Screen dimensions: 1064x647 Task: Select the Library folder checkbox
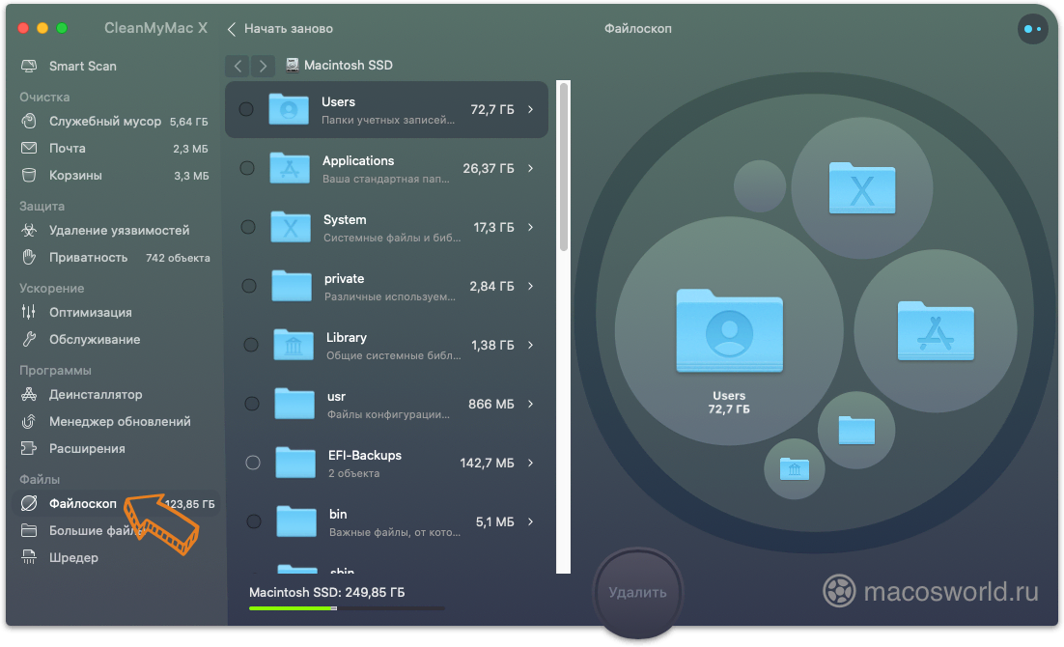coord(250,345)
